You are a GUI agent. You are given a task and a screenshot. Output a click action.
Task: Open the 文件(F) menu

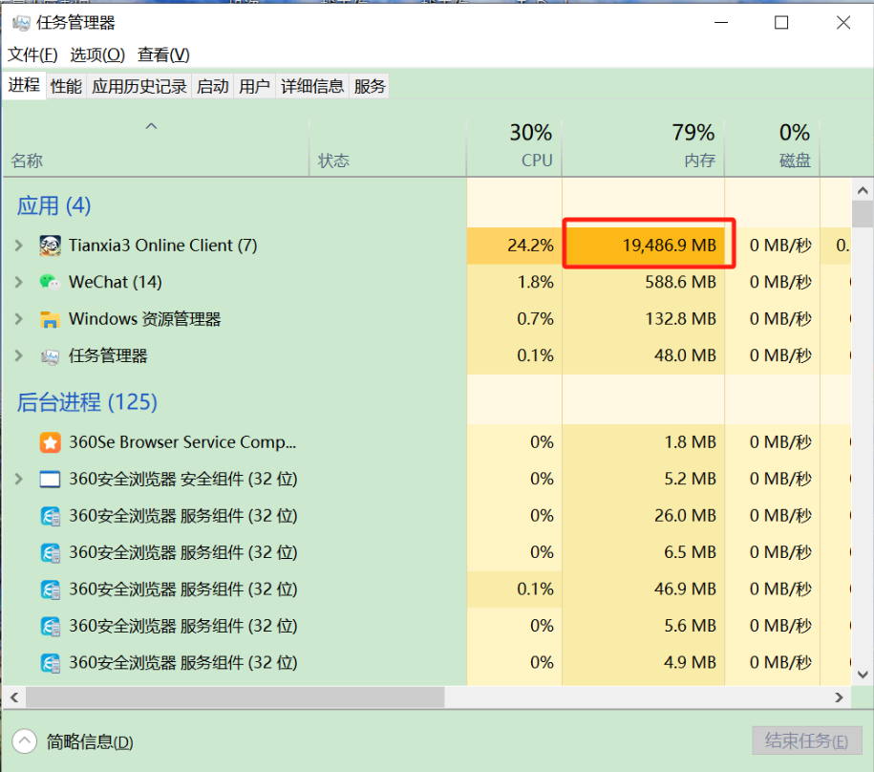[32, 54]
